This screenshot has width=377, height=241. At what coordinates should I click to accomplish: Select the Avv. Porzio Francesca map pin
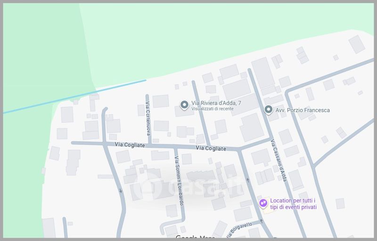pos(269,110)
